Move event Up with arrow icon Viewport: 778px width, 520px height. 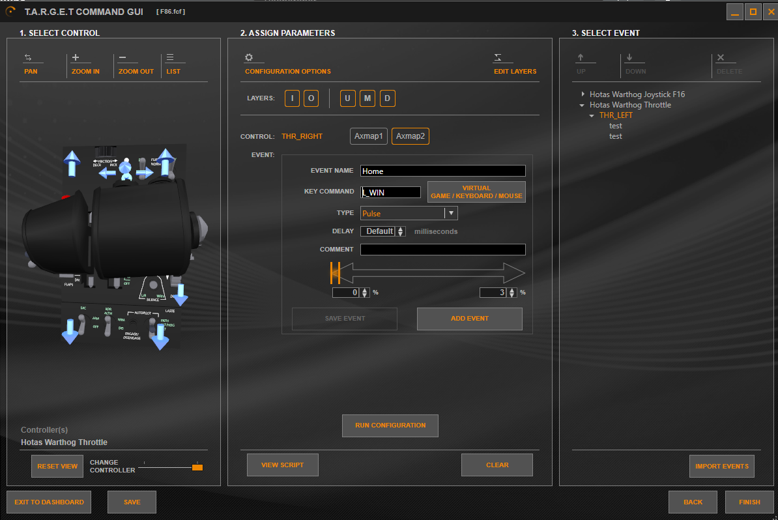point(581,58)
